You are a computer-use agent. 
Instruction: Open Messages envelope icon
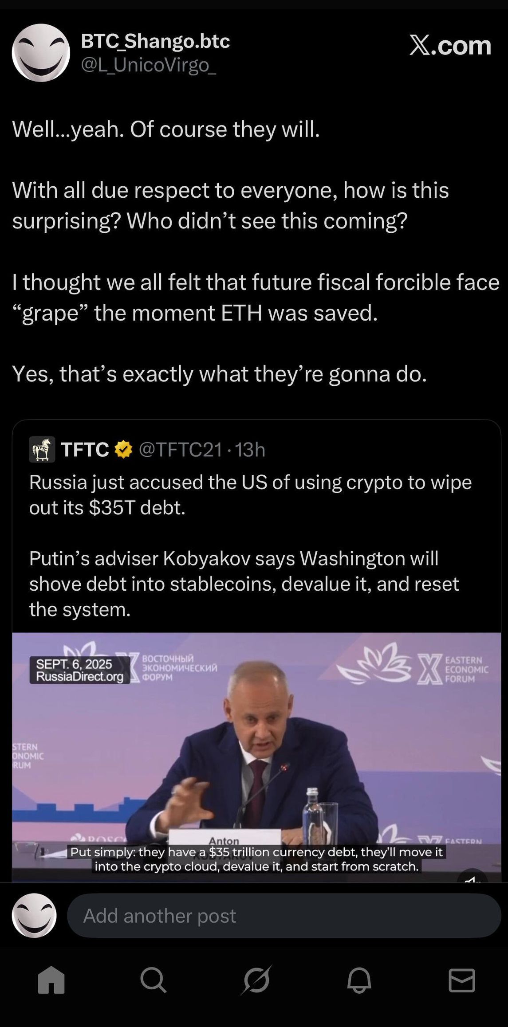click(x=462, y=980)
